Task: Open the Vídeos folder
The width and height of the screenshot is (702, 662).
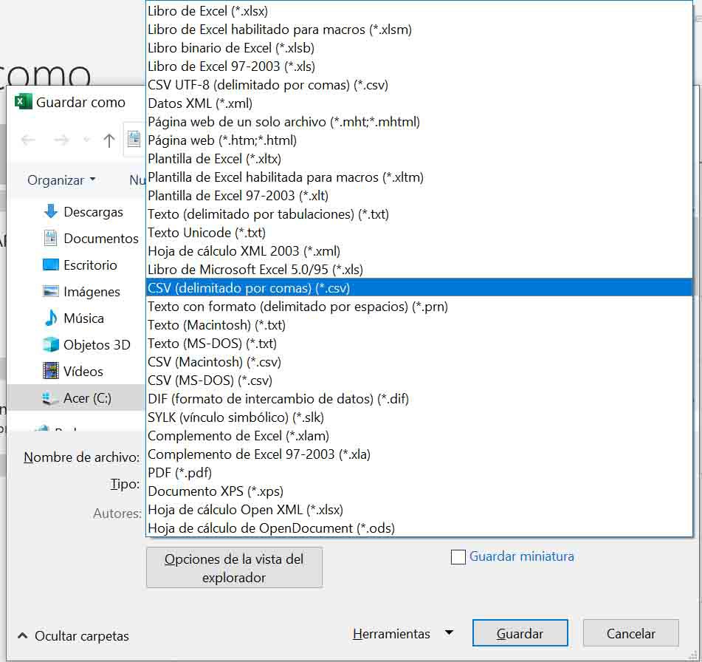Action: point(83,371)
